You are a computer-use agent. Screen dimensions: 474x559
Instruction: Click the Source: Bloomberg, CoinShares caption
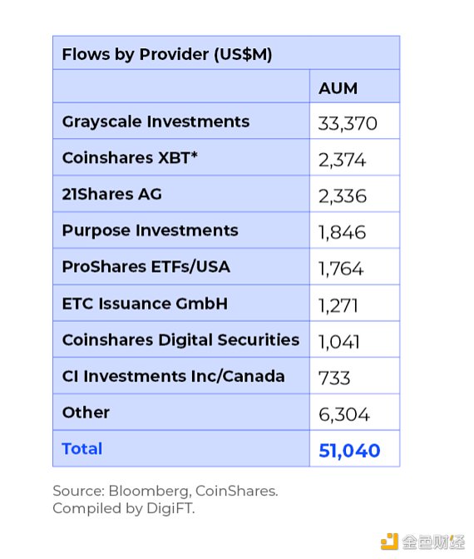point(165,491)
